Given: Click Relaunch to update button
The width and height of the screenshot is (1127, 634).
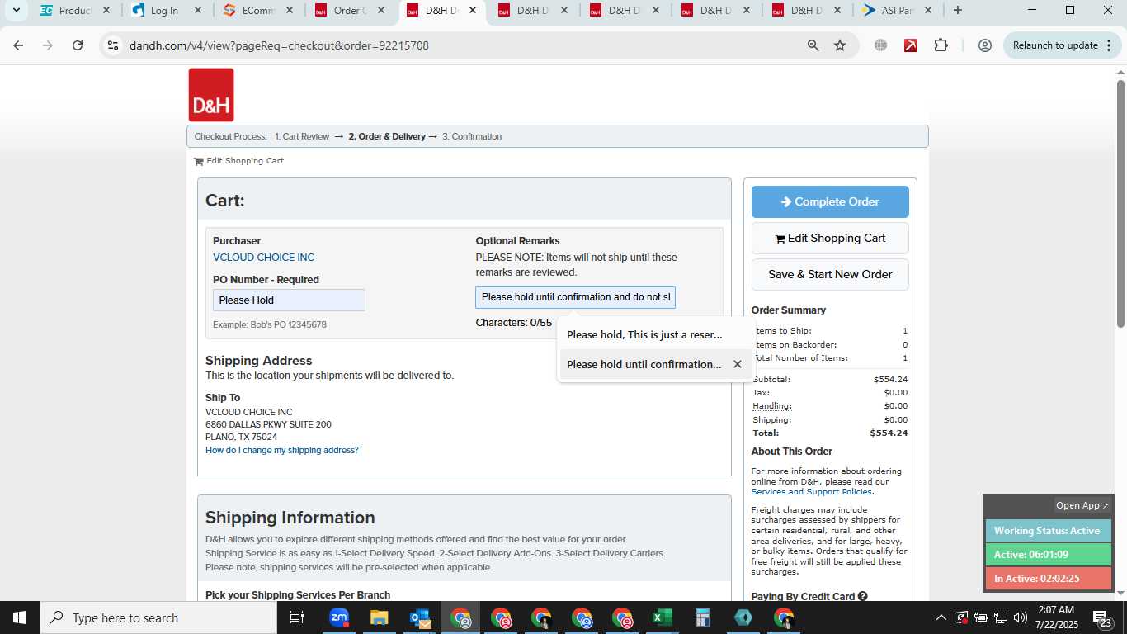Looking at the screenshot, I should [1054, 45].
